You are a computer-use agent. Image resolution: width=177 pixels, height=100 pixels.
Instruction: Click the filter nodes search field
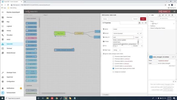click(x=32, y=15)
